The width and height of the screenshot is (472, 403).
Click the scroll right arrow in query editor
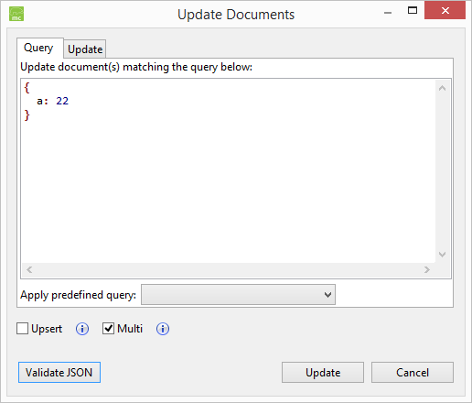click(427, 269)
